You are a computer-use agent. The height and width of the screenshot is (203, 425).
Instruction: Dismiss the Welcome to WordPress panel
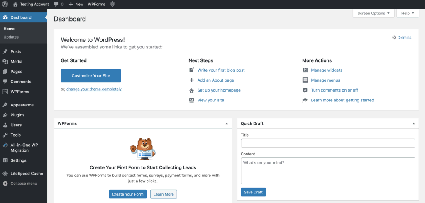pos(402,38)
